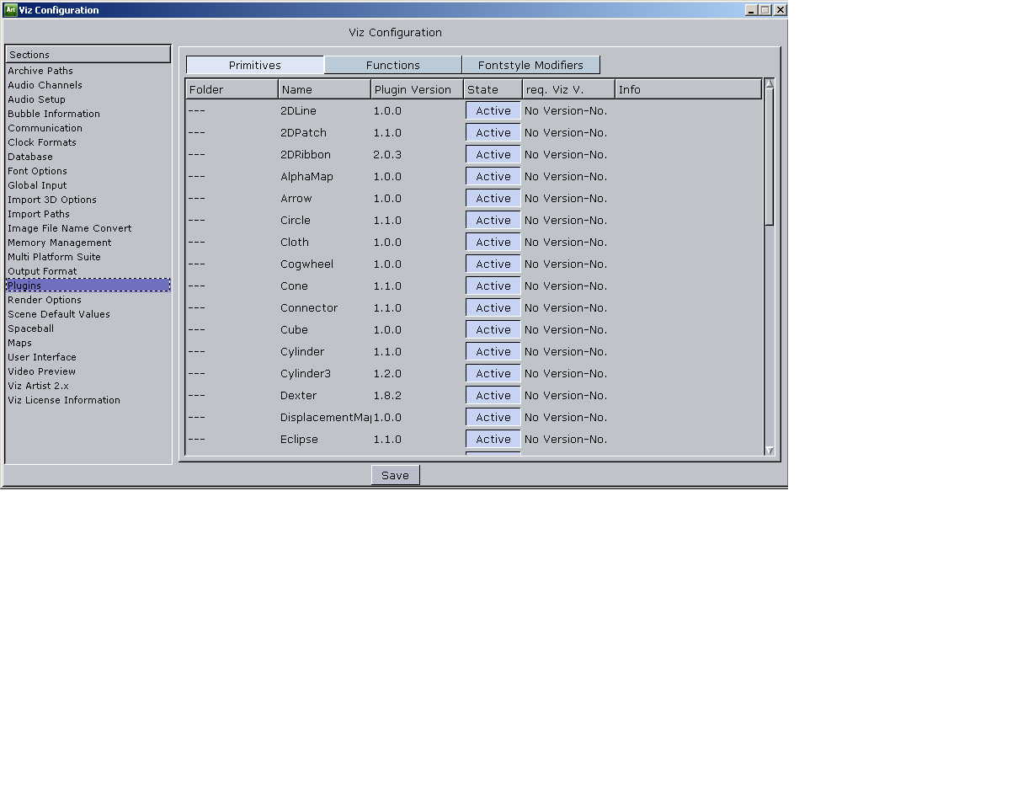Switch to the Functions tab
Screen dimensions: 1023x806
click(x=392, y=66)
